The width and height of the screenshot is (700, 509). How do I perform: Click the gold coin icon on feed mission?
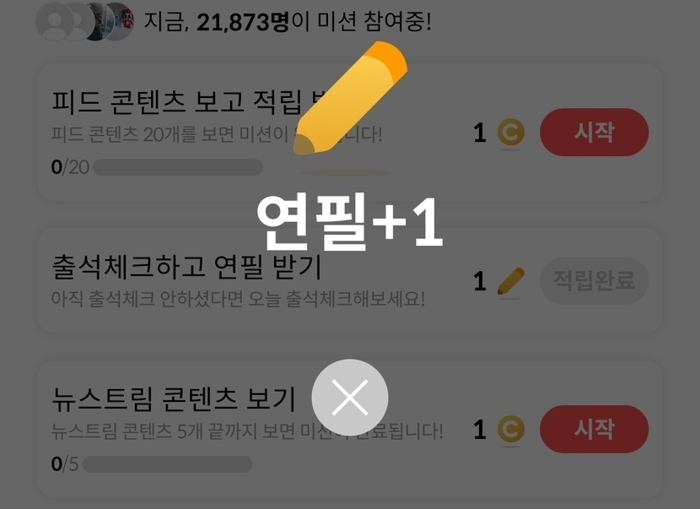[x=511, y=133]
